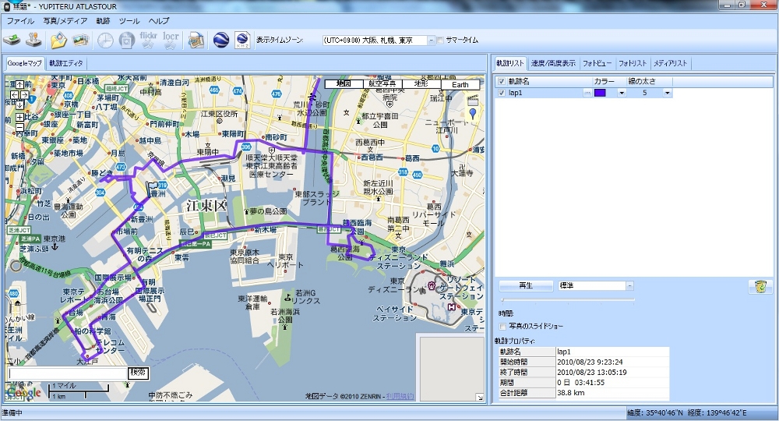
Task: Open the 表示タイムゾーン timezone dropdown
Action: (x=432, y=41)
